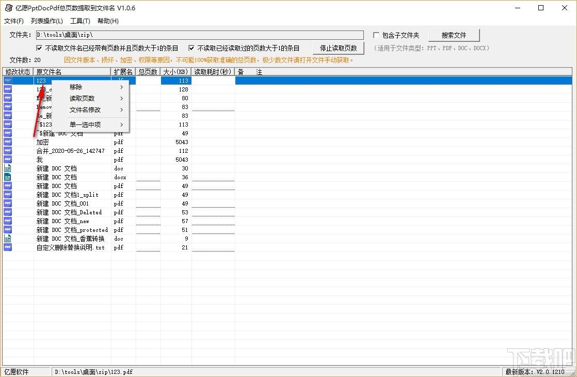Click the PDF icon of 自定义删除替换说明.txt row
Image resolution: width=577 pixels, height=377 pixels.
coord(8,247)
